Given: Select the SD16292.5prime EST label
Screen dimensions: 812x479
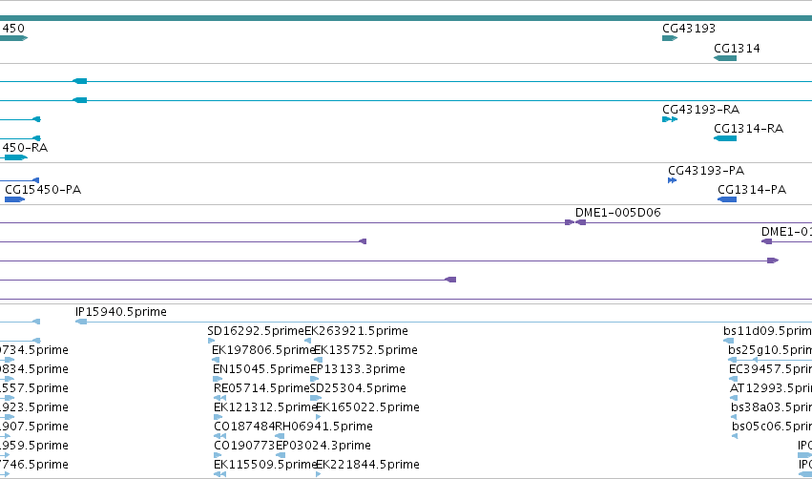Looking at the screenshot, I should 256,331.
